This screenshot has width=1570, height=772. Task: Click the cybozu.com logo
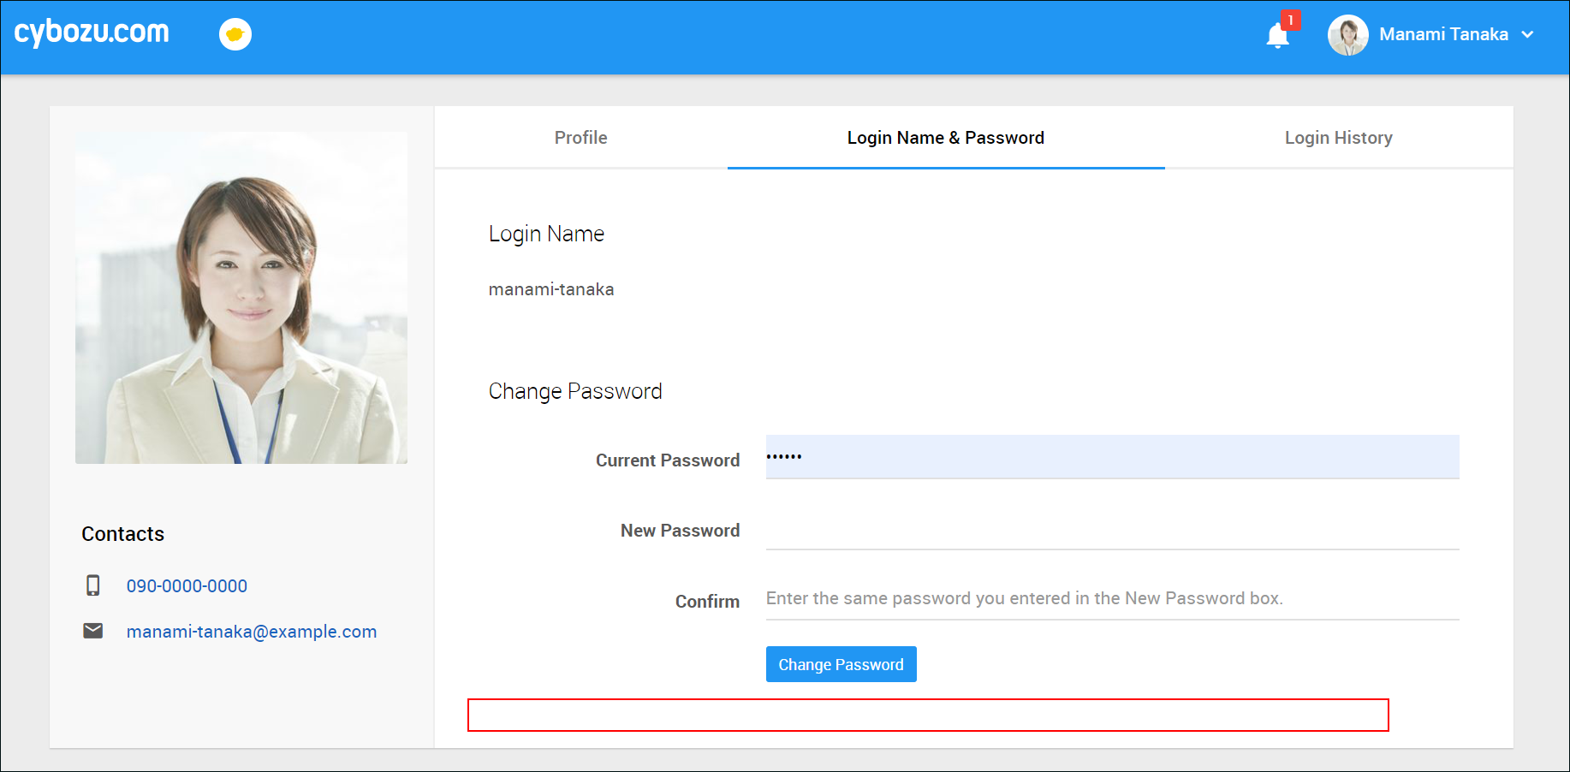click(x=92, y=33)
